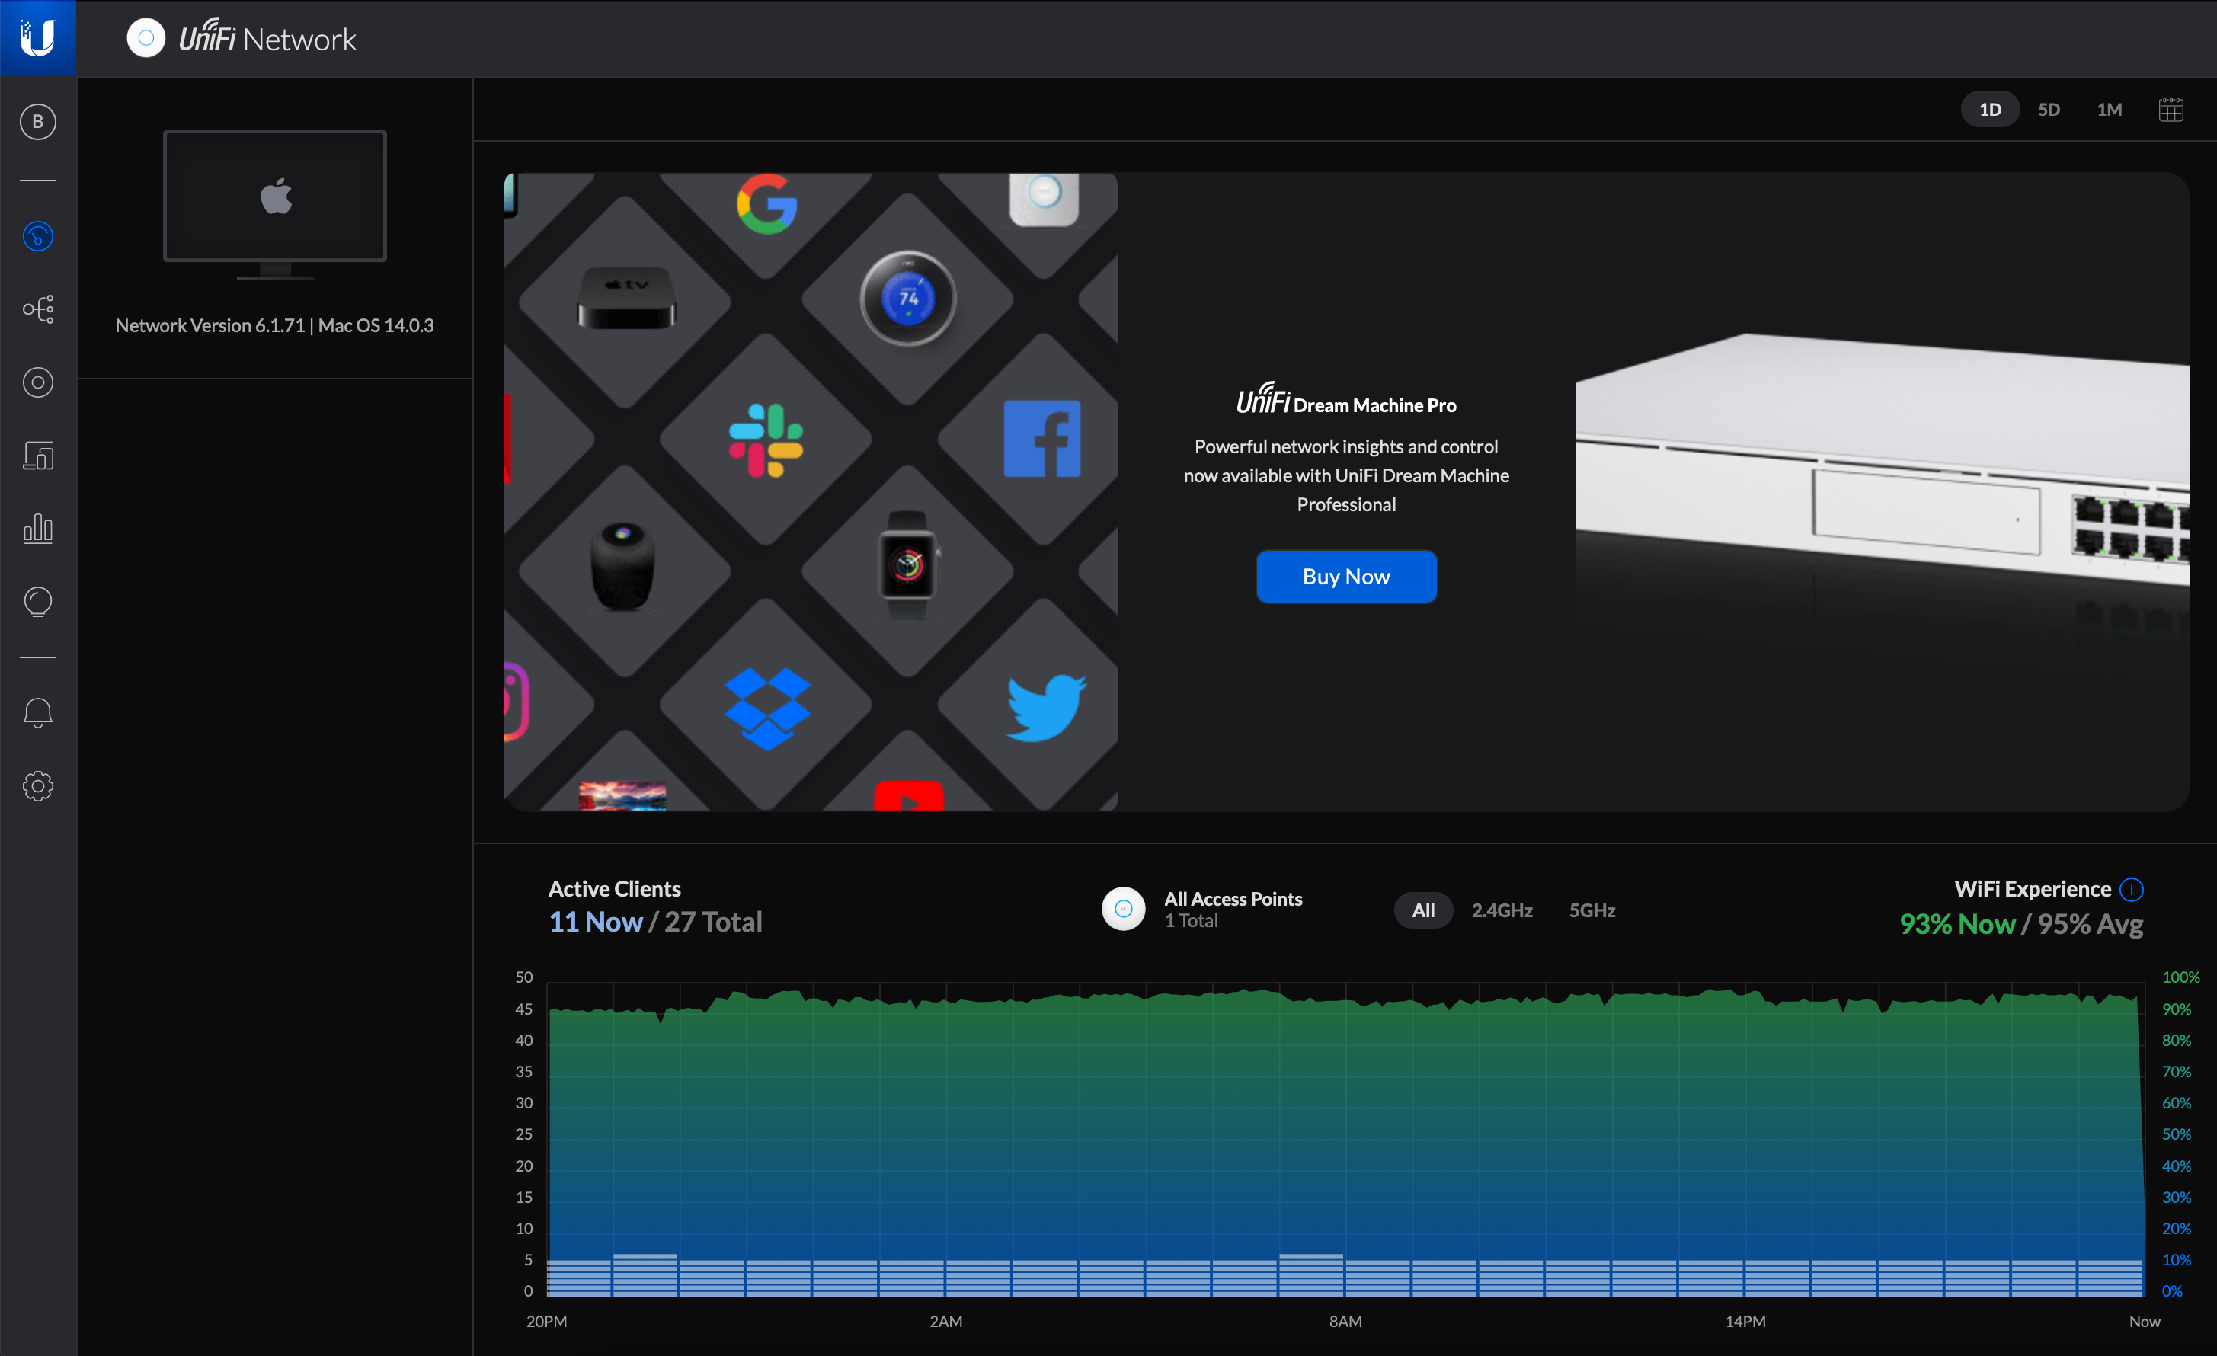This screenshot has height=1356, width=2217.
Task: Click the 20PM marker on chart axis
Action: point(546,1321)
